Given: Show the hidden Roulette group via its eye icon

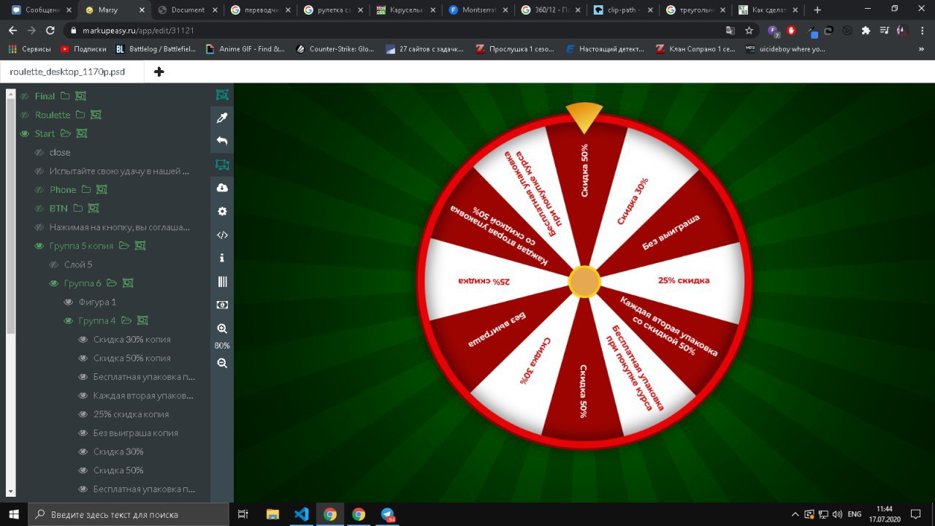Looking at the screenshot, I should pos(24,115).
